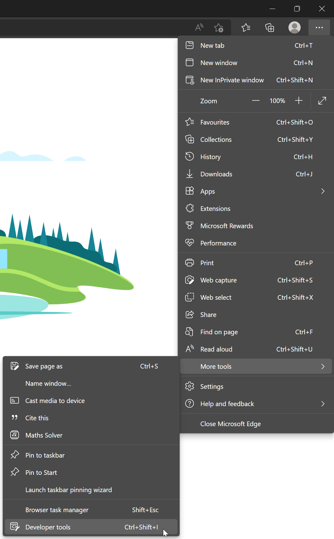Image resolution: width=334 pixels, height=539 pixels.
Task: Open the user profile avatar
Action: click(x=295, y=27)
